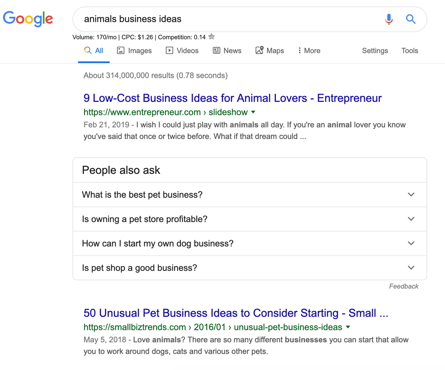Screen dimensions: 445x370
Task: Open the More options menu
Action: coord(309,50)
